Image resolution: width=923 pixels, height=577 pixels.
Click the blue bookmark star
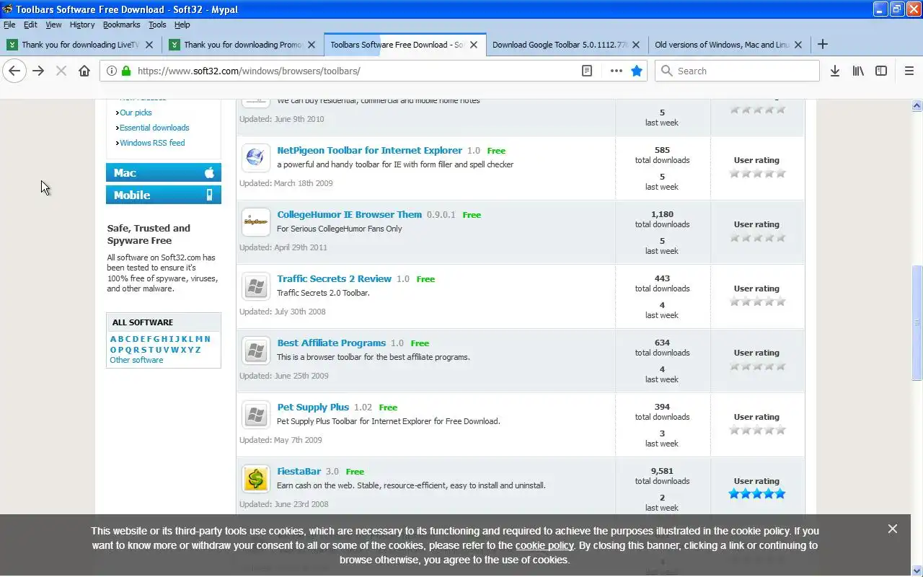coord(637,71)
